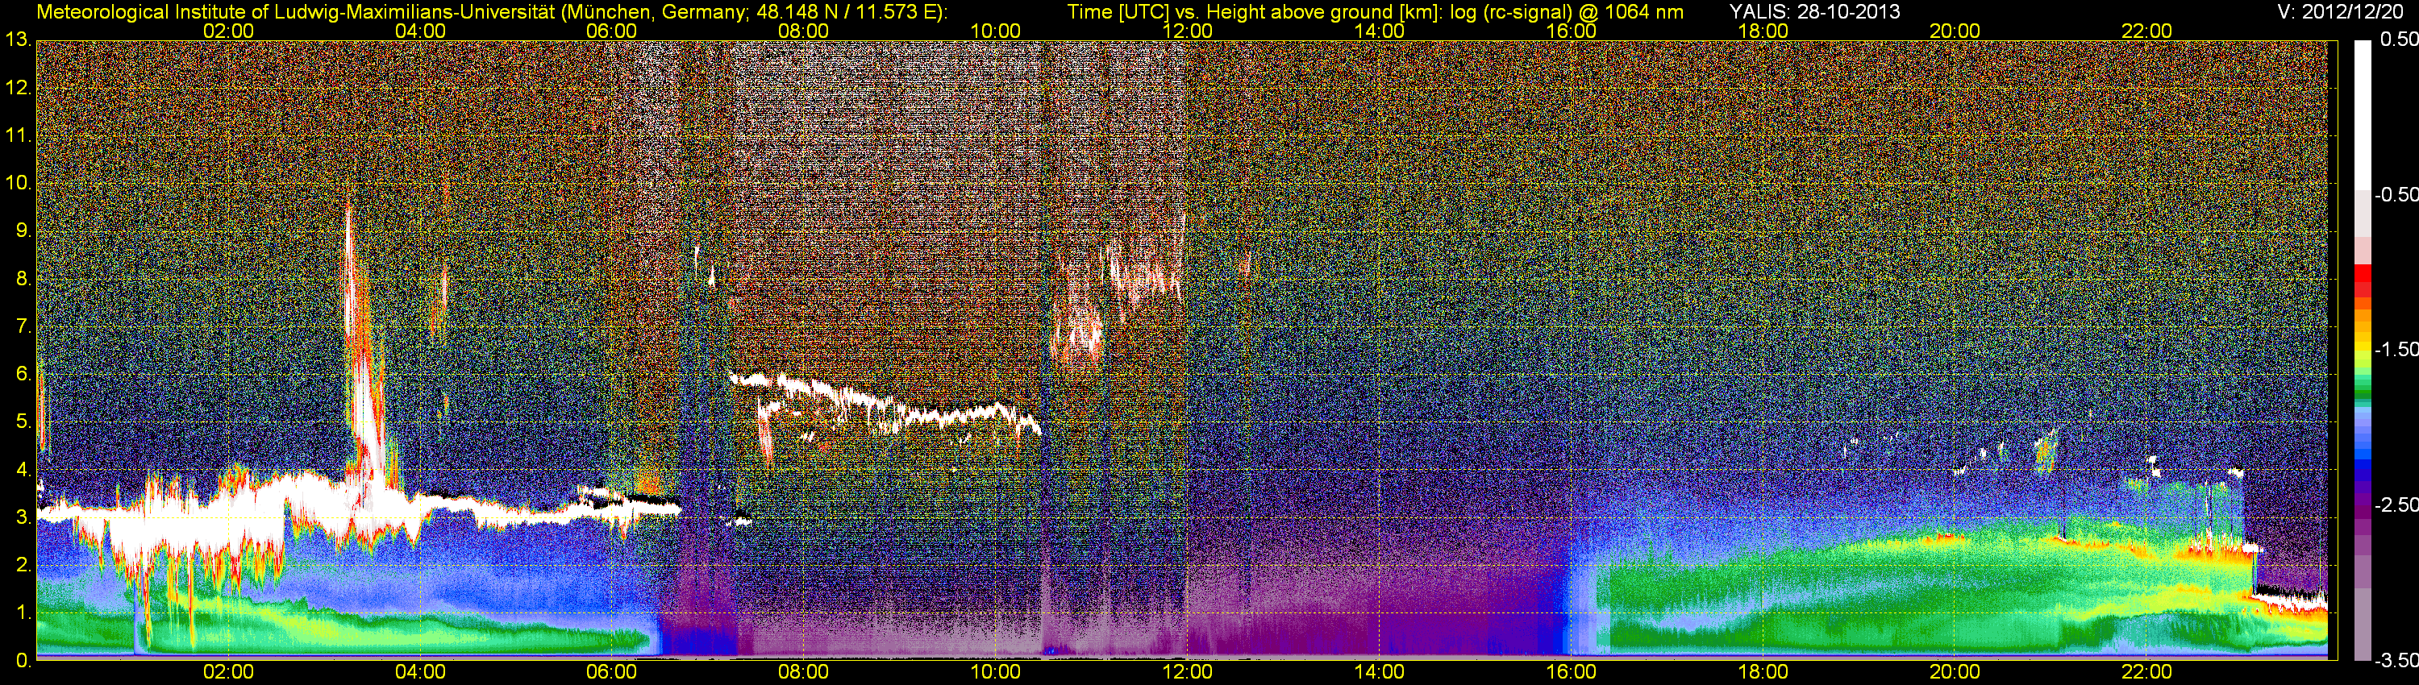
Task: Select 02:00 label on bottom time axis
Action: 228,672
